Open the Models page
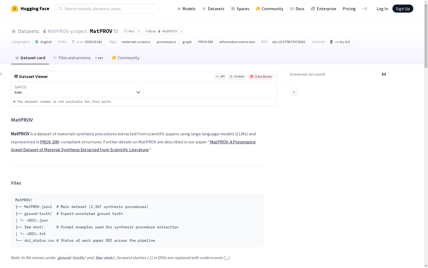 coord(186,9)
